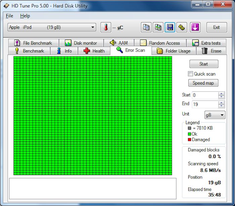Open the Disk monitor tab
Viewport: 235px width, 206px height.
pos(81,43)
